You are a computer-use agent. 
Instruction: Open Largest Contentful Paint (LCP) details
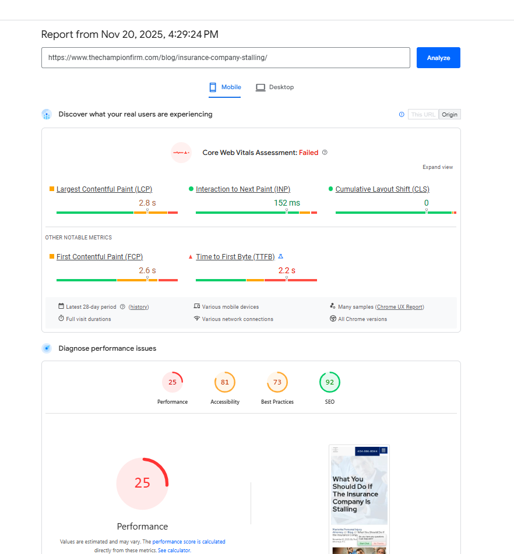tap(104, 189)
